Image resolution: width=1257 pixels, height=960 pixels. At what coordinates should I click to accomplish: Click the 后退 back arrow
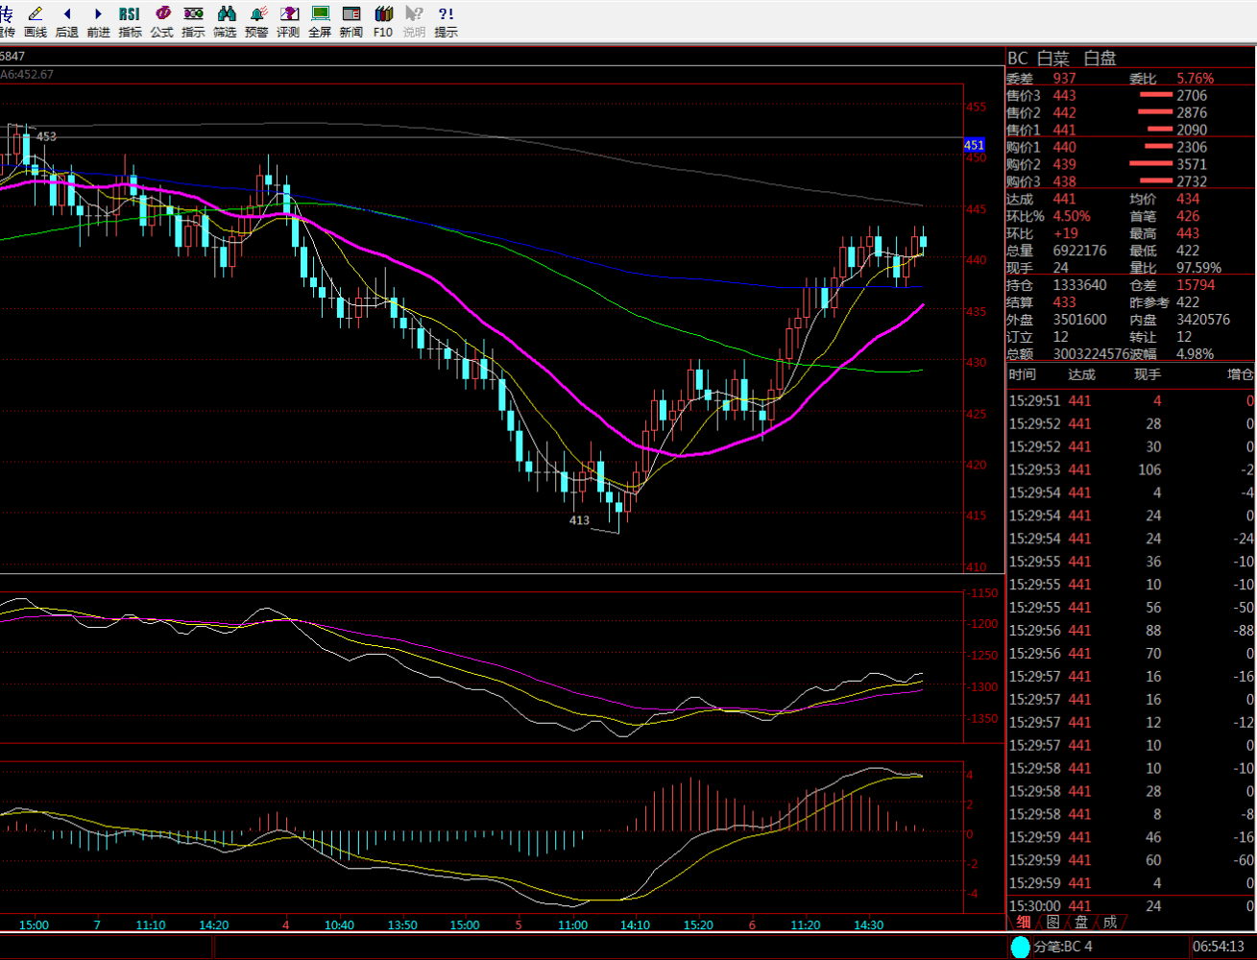pyautogui.click(x=67, y=21)
